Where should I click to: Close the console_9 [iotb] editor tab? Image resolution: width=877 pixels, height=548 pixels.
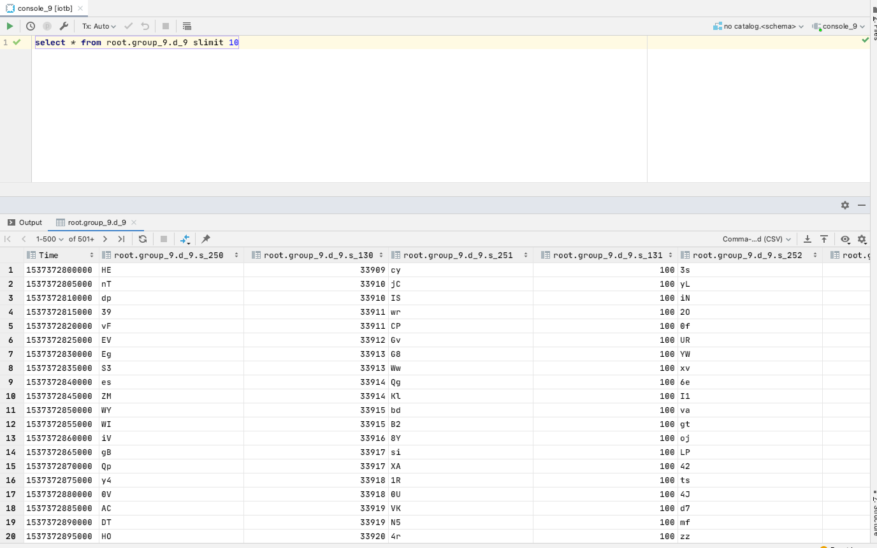[80, 8]
